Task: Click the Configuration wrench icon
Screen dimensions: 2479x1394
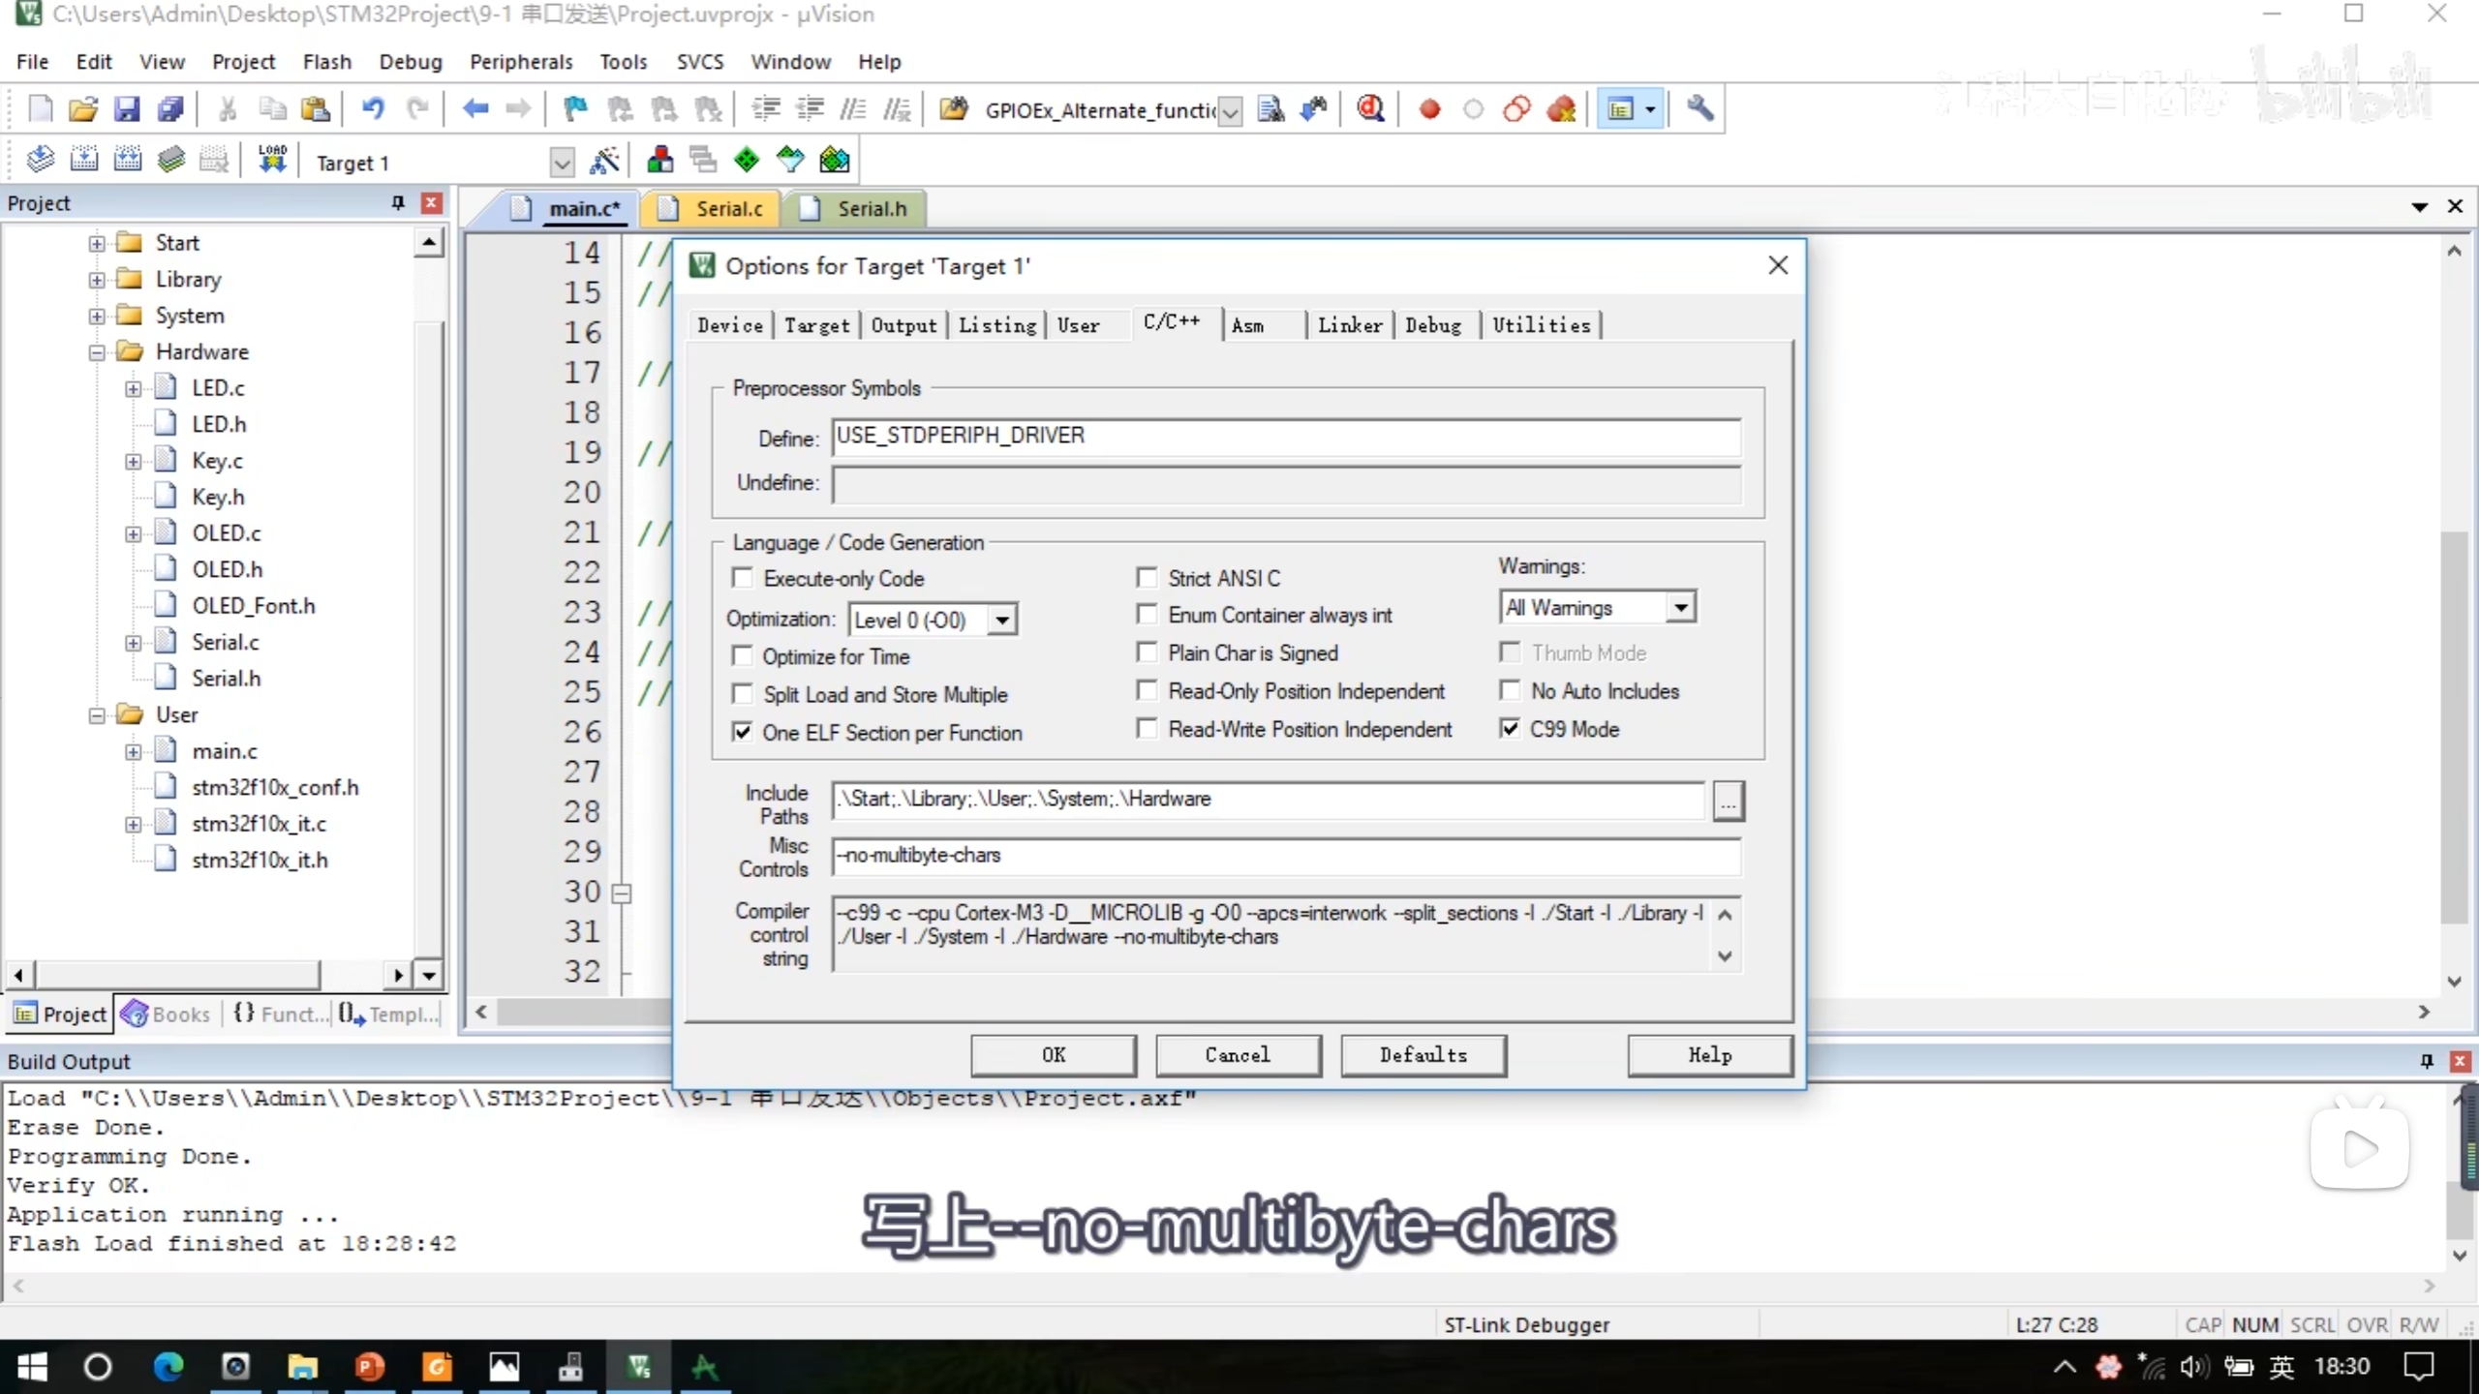Action: tap(1699, 108)
